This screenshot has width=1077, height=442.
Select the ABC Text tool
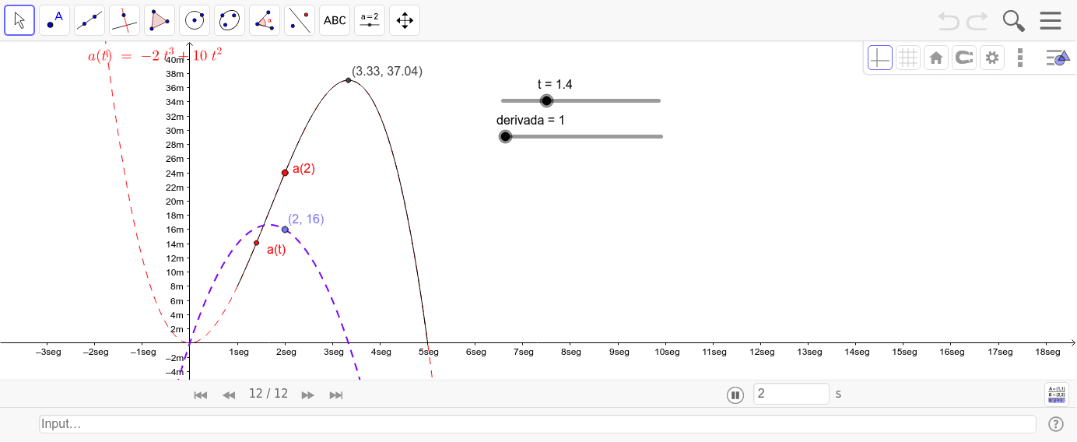pos(335,20)
